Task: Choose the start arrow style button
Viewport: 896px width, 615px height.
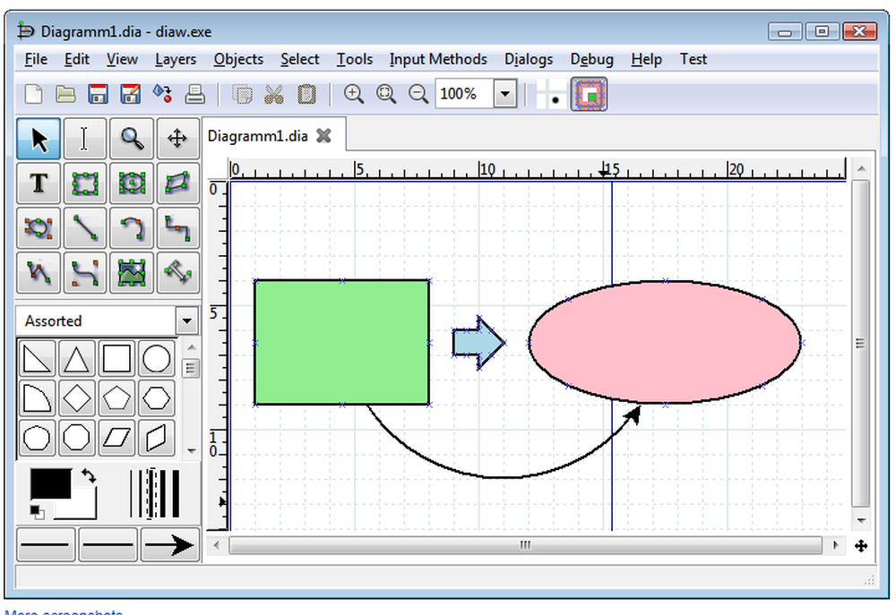Action: tap(45, 545)
